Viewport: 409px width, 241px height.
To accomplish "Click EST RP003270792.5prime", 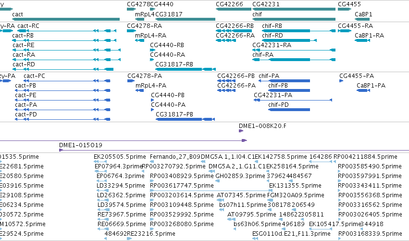I will tap(143, 172).
